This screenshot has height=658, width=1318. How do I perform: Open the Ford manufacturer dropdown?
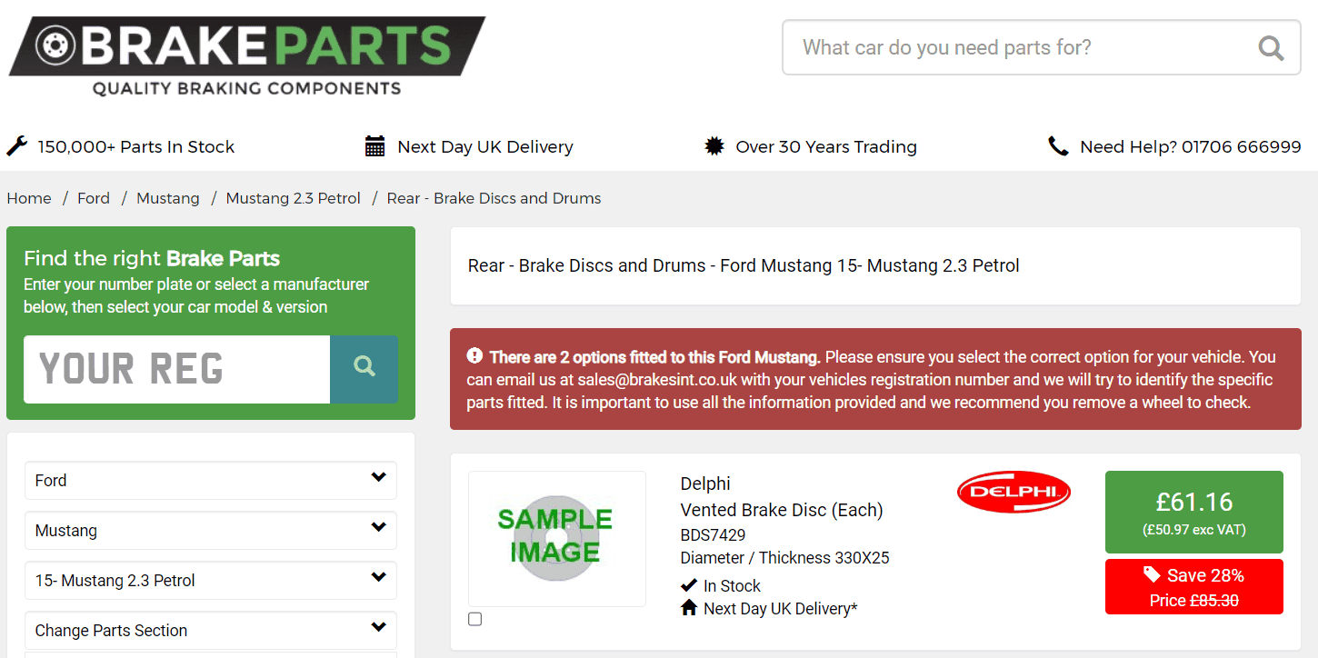211,480
